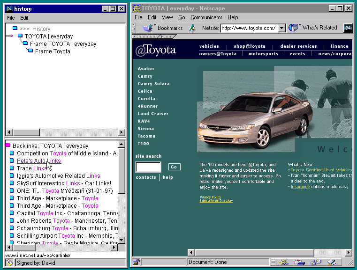Collapse the second toolbar handle tab
The height and width of the screenshot is (270, 357).
(x=168, y=36)
